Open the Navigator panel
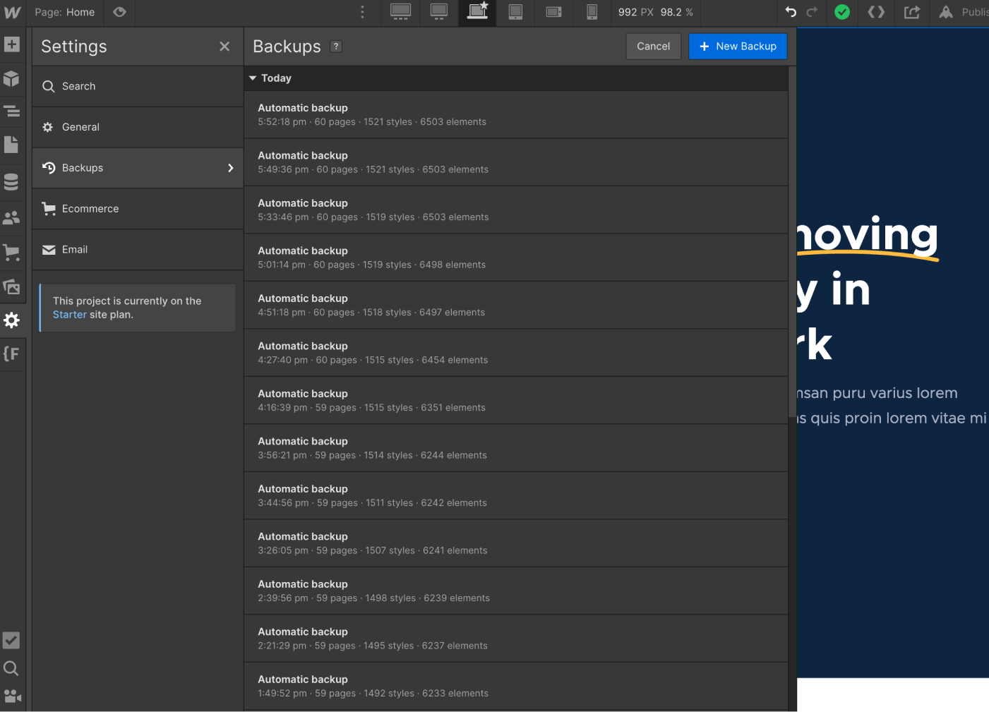Screen dimensions: 989x712 (x=12, y=111)
